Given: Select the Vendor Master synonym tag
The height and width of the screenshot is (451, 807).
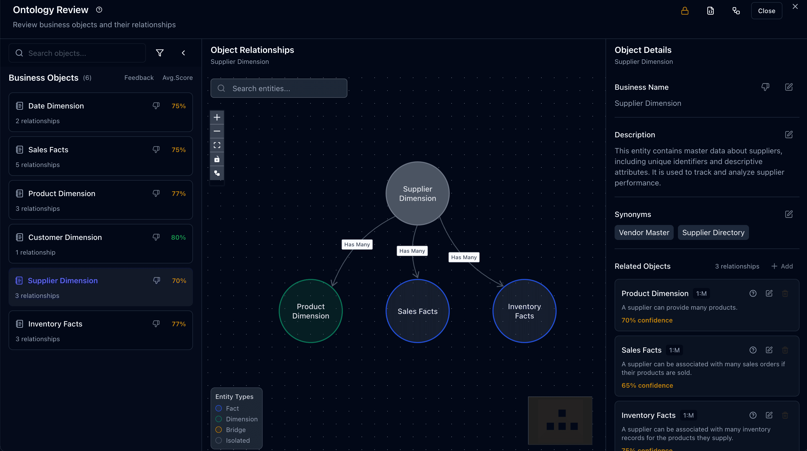Looking at the screenshot, I should (x=643, y=232).
